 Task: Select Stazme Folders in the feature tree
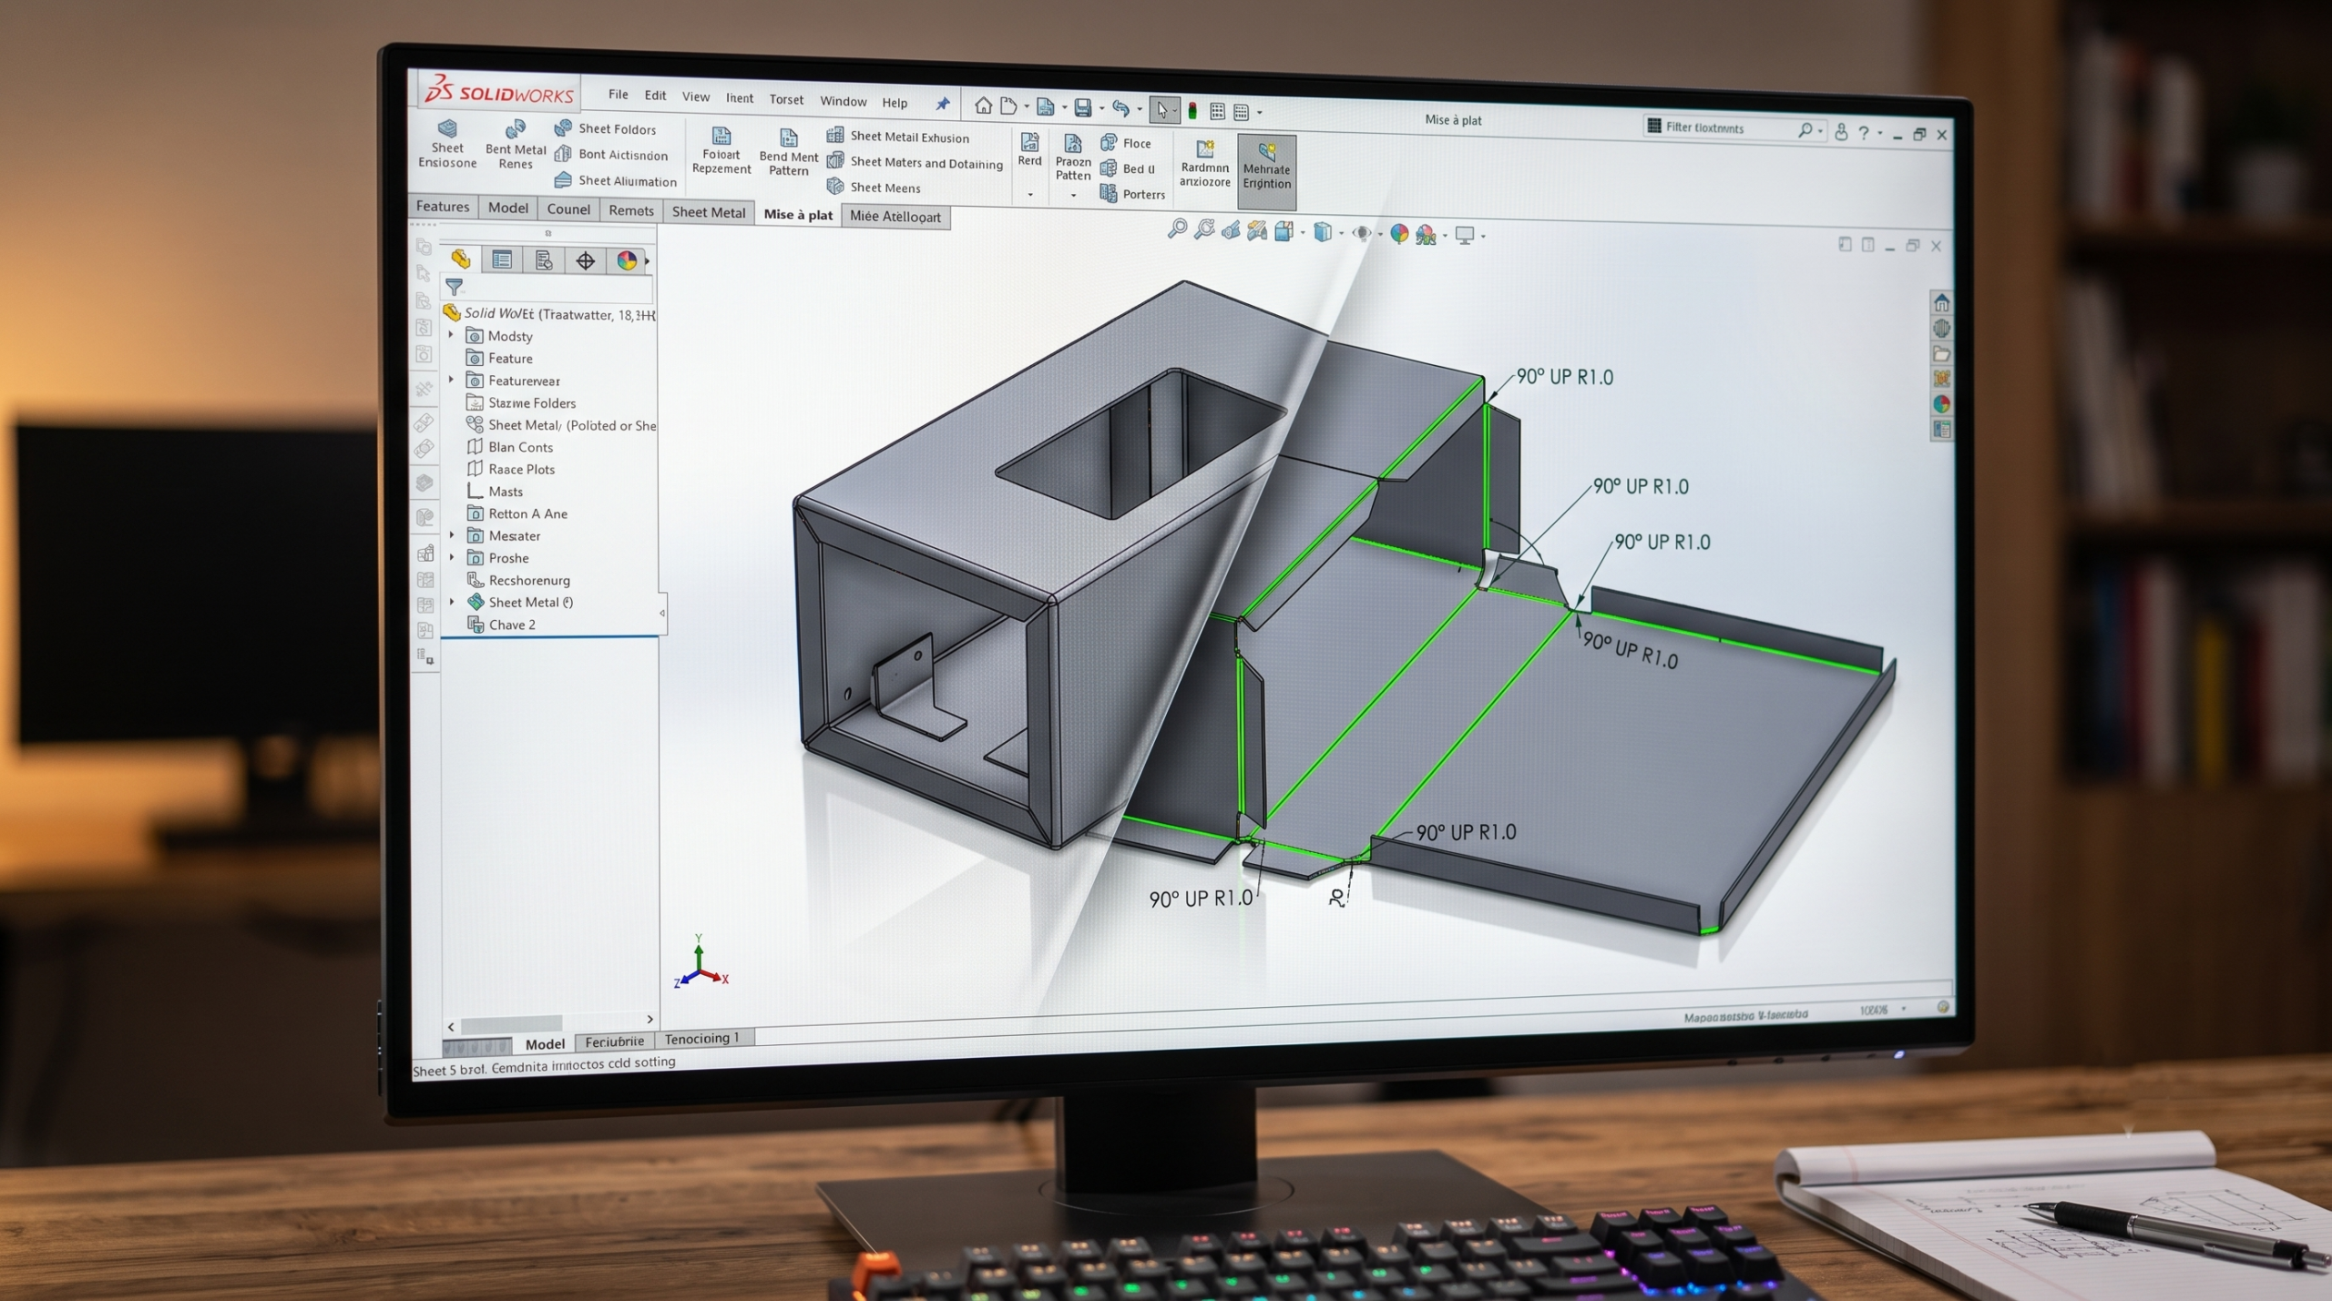[521, 402]
